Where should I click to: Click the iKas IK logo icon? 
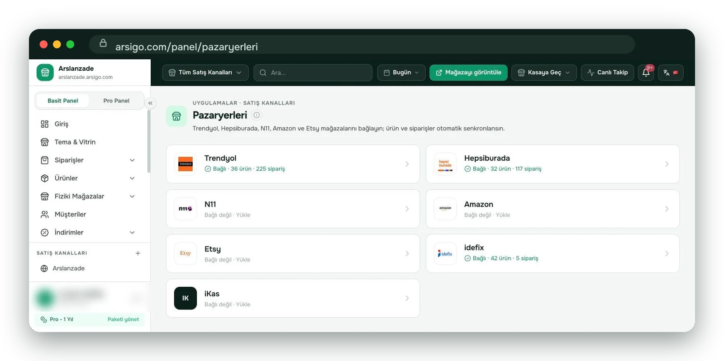tap(186, 298)
